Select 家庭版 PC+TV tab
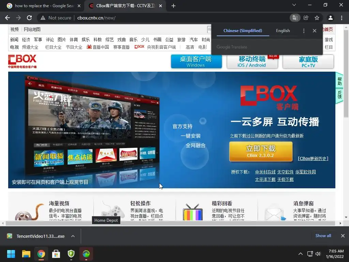 pyautogui.click(x=308, y=61)
